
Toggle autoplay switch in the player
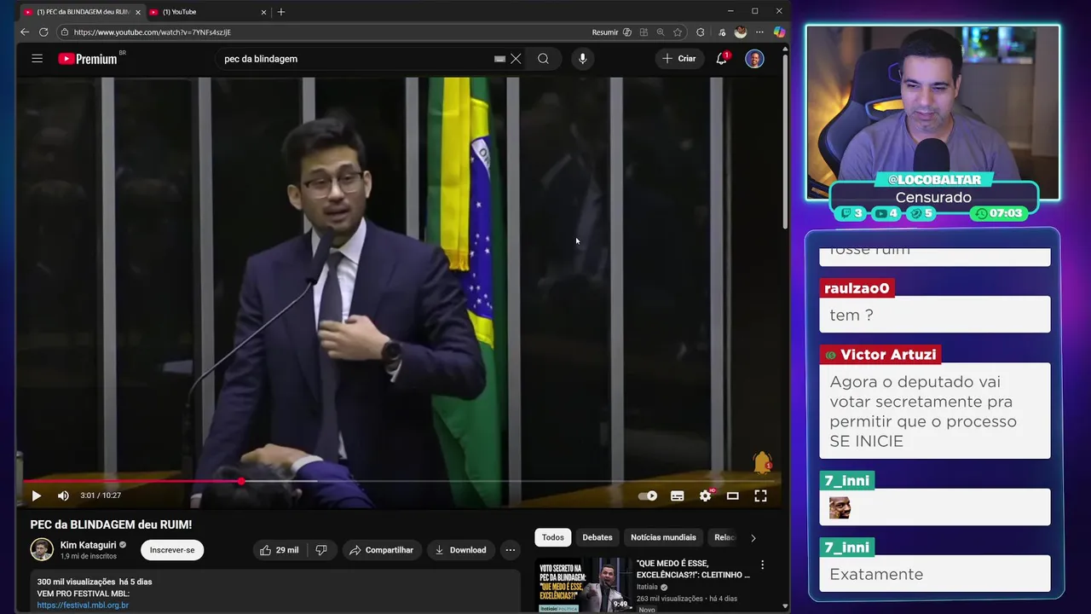coord(648,495)
